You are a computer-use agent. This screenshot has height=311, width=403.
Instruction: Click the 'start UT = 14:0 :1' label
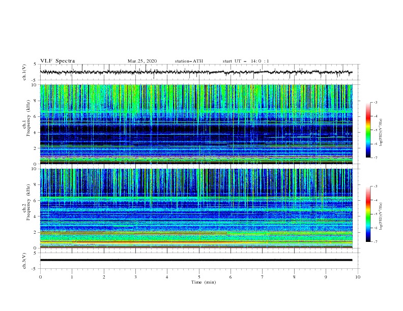(x=246, y=61)
